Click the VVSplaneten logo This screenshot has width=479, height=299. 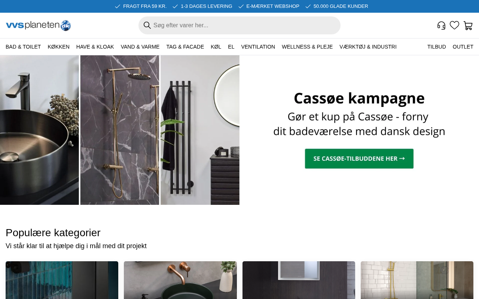tap(38, 25)
